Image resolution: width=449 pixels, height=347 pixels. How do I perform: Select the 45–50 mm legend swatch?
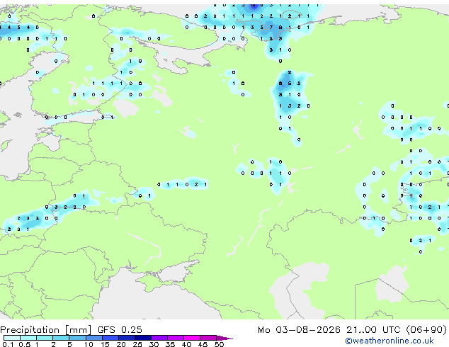pos(208,338)
